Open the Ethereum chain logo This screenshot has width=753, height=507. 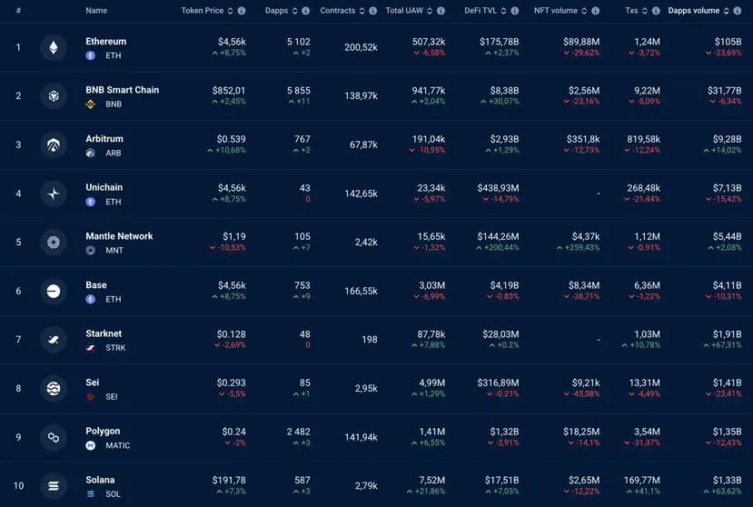click(54, 47)
